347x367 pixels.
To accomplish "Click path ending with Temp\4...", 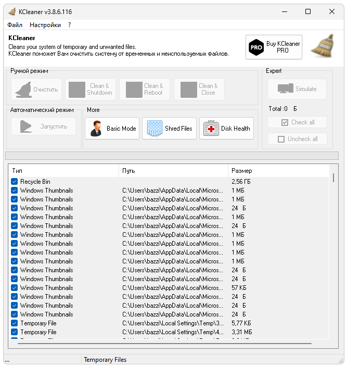I will coord(173,332).
